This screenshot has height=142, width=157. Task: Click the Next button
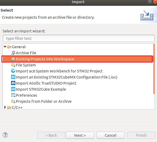tap(80, 135)
